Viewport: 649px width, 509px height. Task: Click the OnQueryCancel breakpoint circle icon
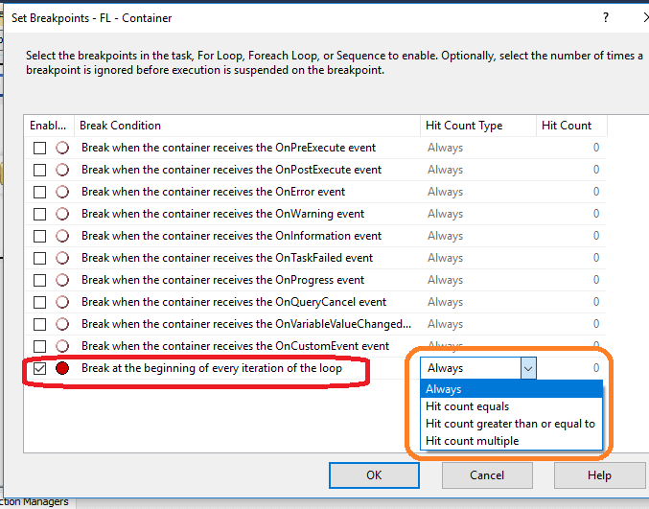[x=62, y=302]
